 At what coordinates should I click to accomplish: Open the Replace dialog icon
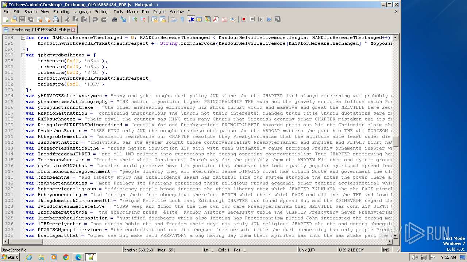(x=123, y=19)
